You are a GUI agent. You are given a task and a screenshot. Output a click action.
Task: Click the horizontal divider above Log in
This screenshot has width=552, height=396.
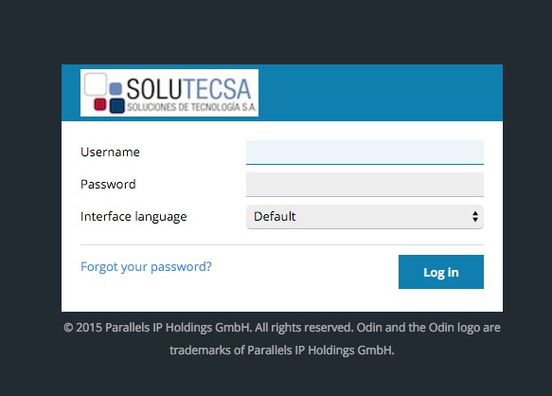(x=281, y=244)
